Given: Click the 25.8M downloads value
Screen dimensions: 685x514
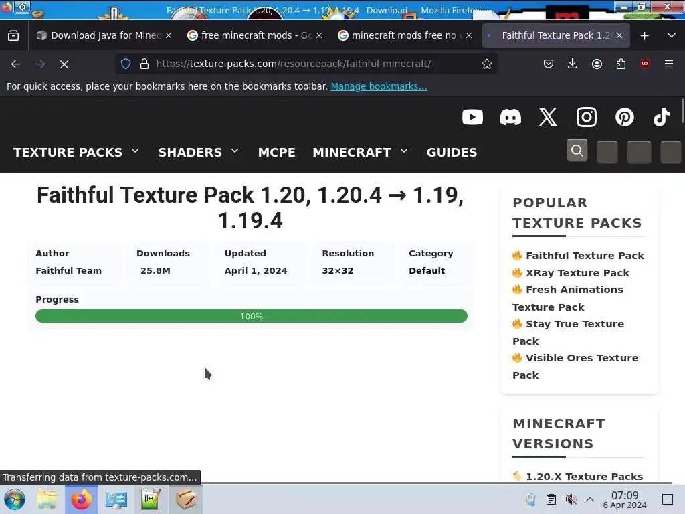Looking at the screenshot, I should 155,270.
